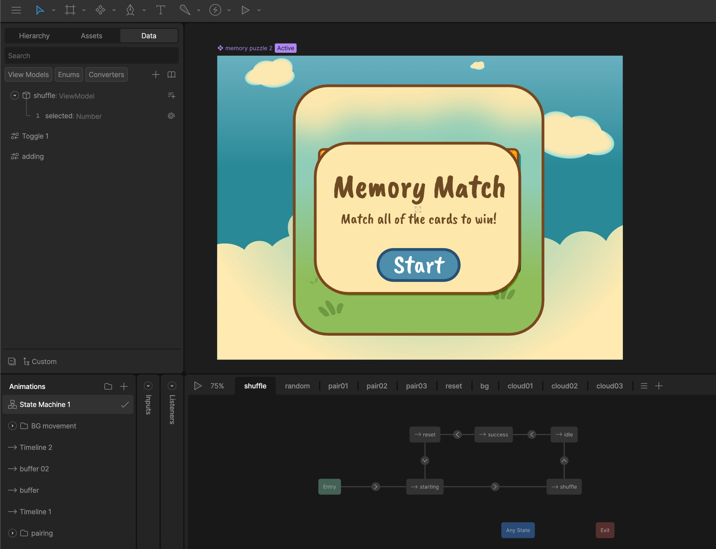Select the Bone tool
716x549 pixels.
click(x=185, y=10)
